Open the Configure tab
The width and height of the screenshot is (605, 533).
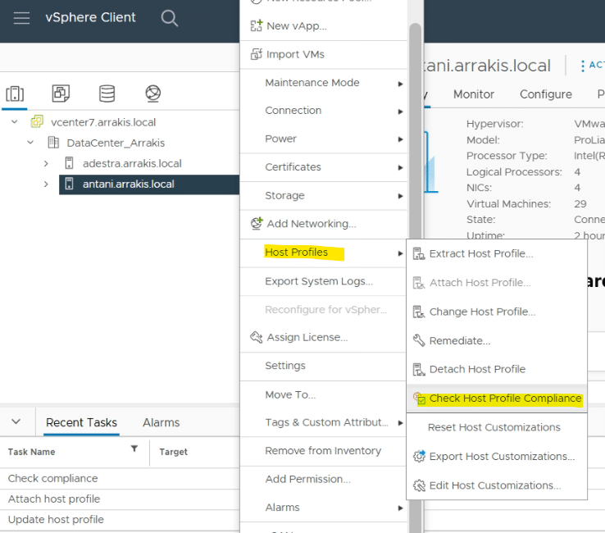coord(546,94)
